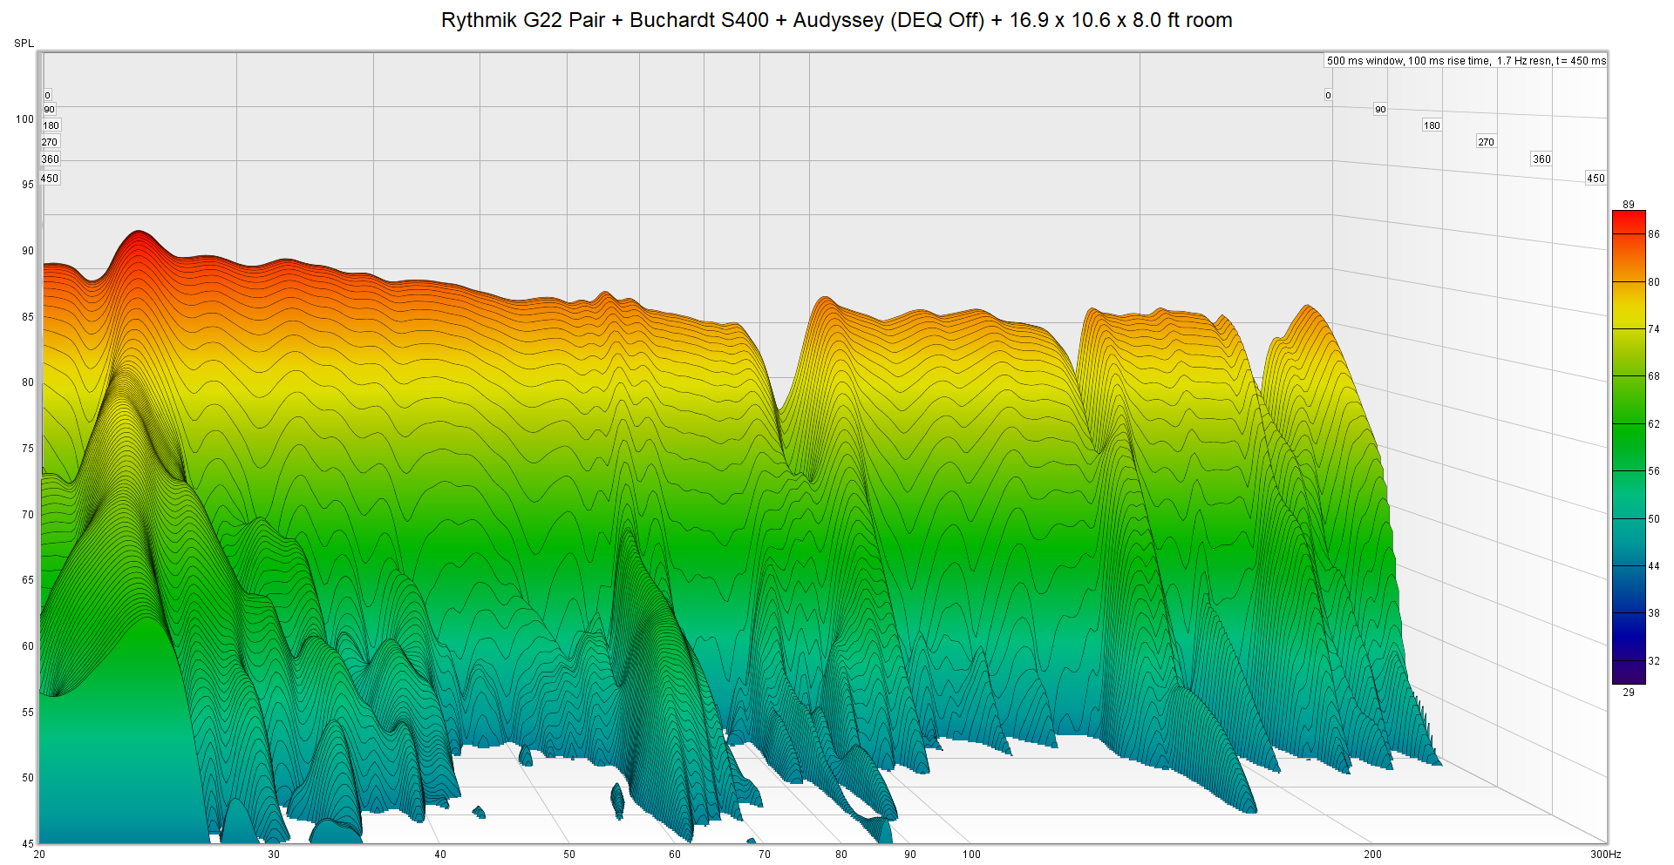Click the 56 value on color legend

[x=1654, y=471]
